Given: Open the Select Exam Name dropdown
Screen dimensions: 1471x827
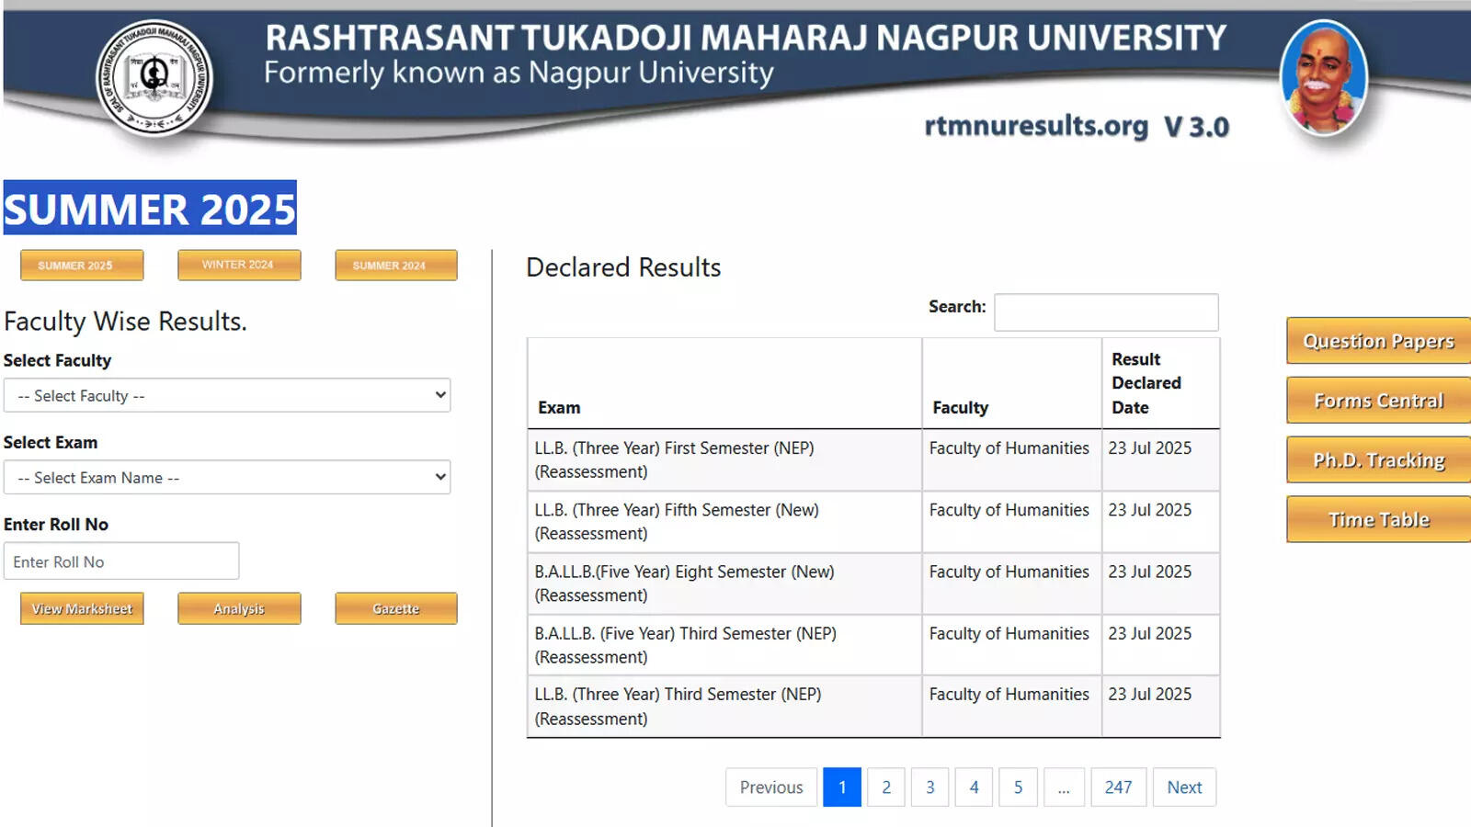Looking at the screenshot, I should pyautogui.click(x=226, y=477).
